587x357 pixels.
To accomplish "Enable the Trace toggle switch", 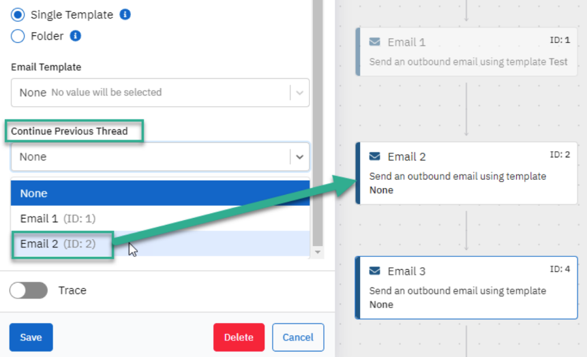I will point(29,290).
